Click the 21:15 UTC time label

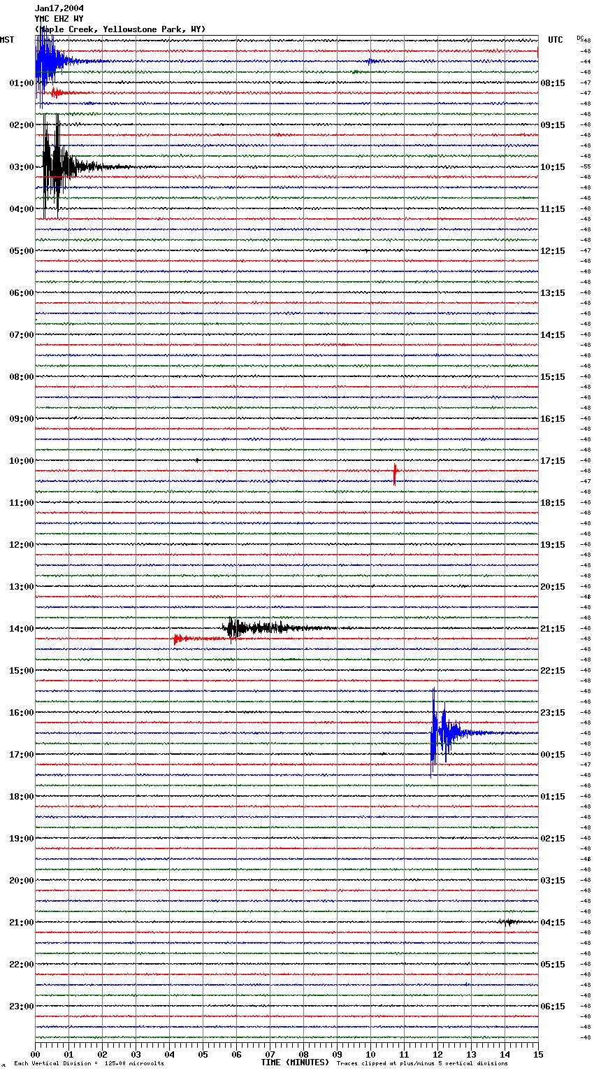pos(553,628)
